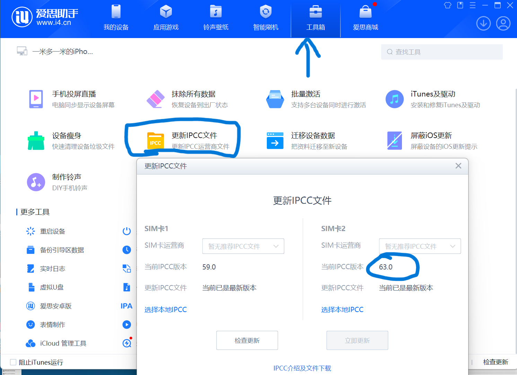Click in the 查找工具 search field
517x375 pixels.
(442, 52)
